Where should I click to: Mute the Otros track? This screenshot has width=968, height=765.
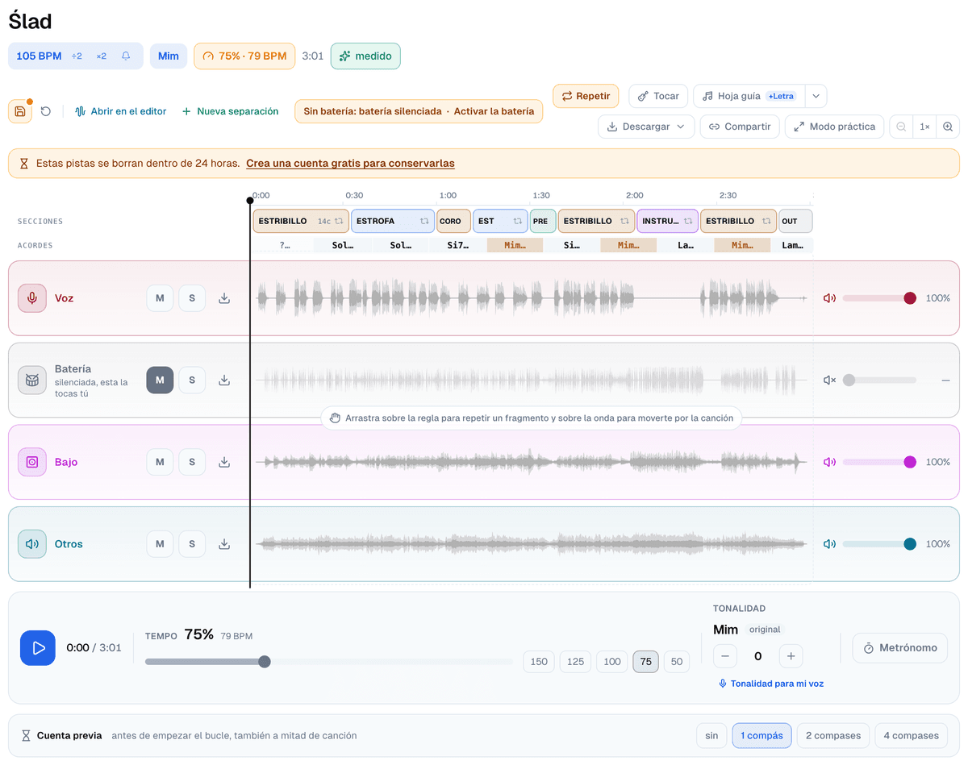pos(160,544)
